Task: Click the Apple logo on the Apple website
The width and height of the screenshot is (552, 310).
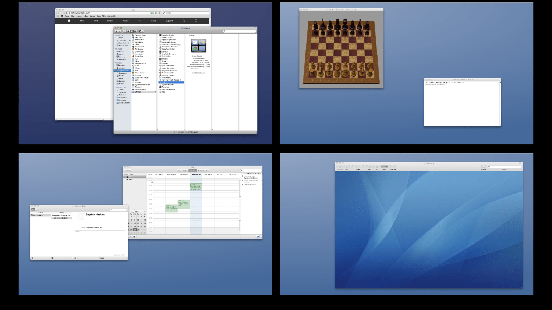Action: coord(69,21)
